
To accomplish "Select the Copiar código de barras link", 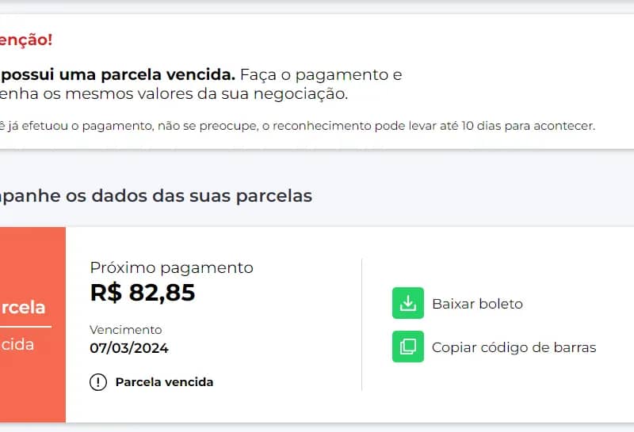I will [x=514, y=347].
